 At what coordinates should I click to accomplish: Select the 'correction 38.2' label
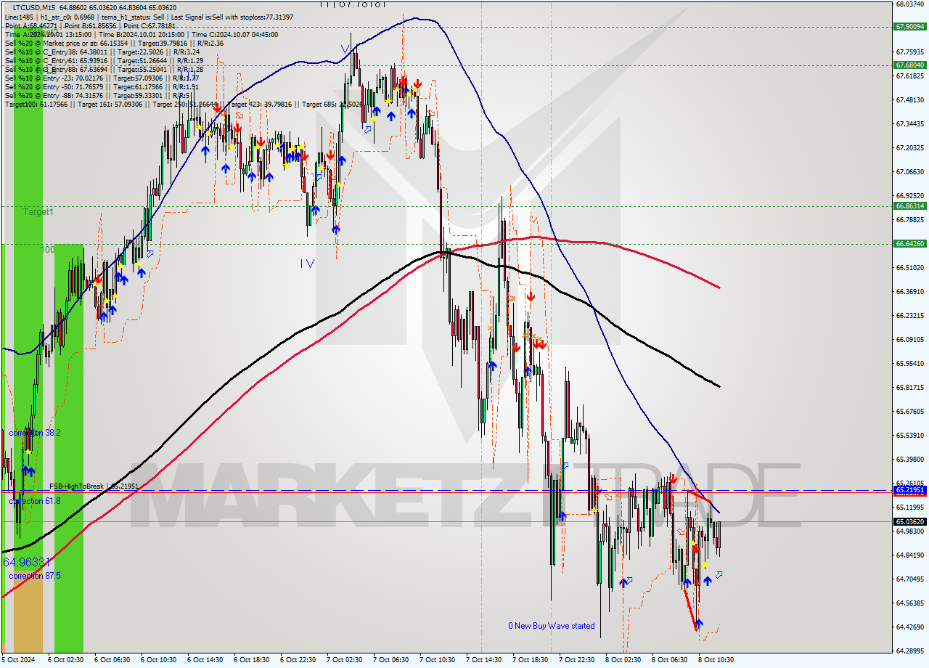pyautogui.click(x=35, y=432)
